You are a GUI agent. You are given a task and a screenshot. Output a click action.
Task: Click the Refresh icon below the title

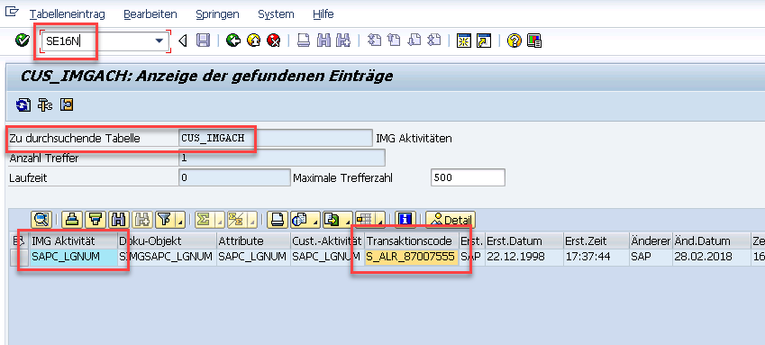[23, 104]
